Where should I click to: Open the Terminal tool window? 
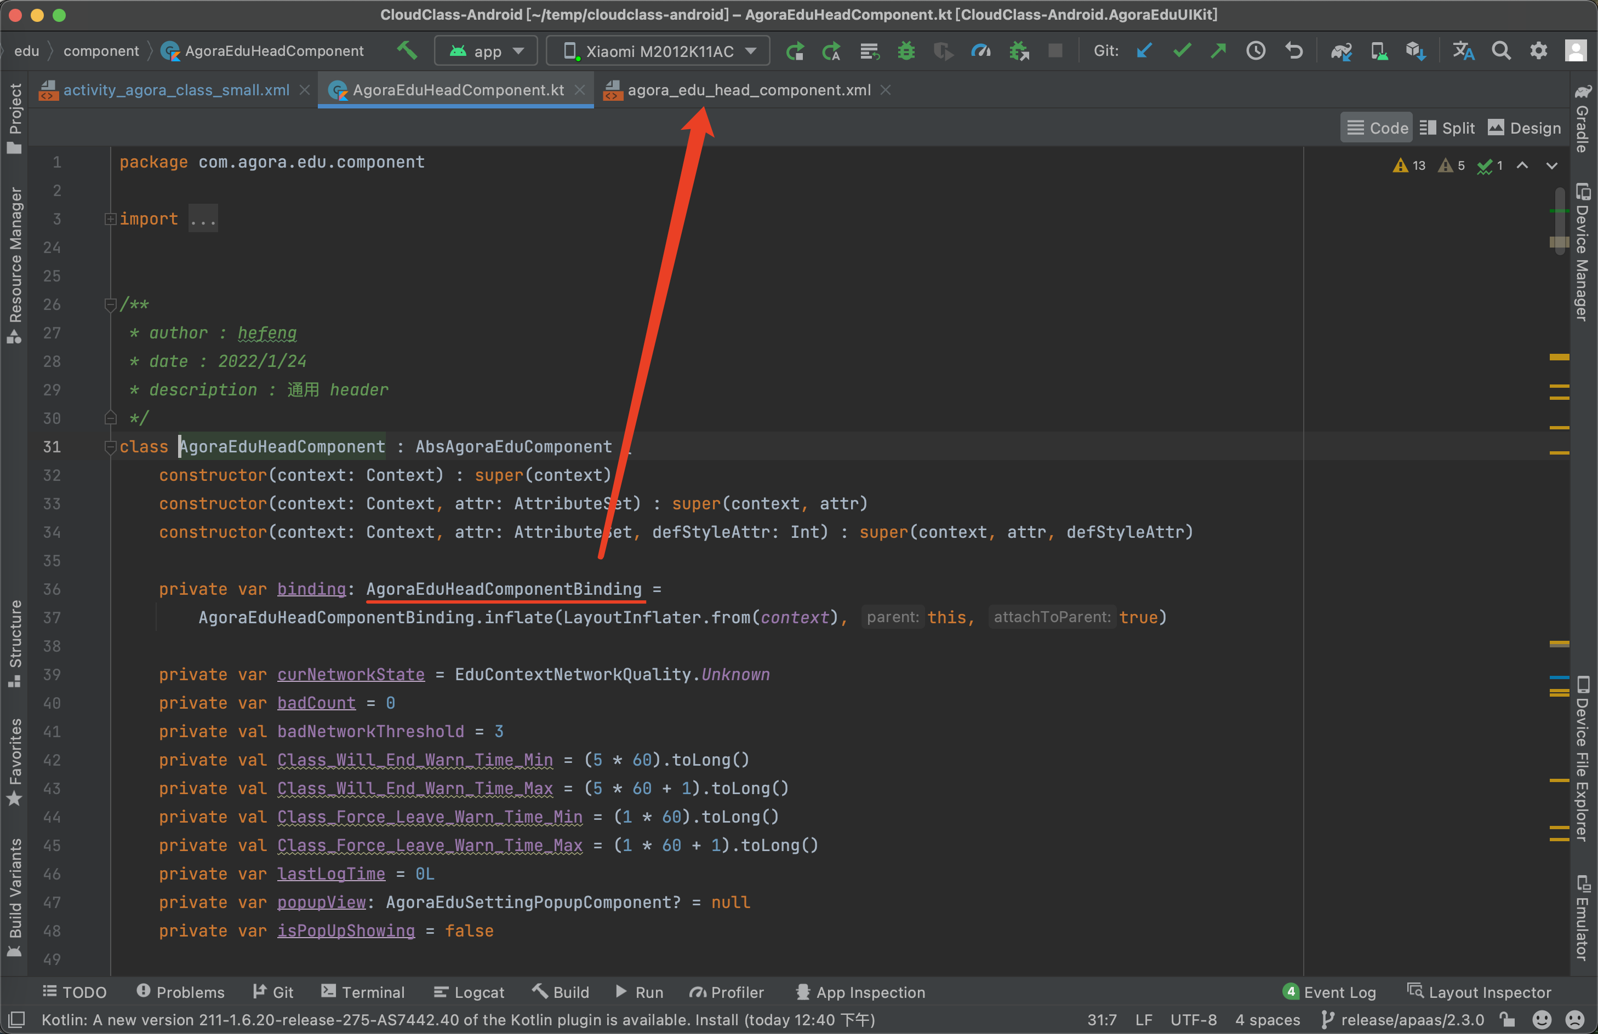363,992
